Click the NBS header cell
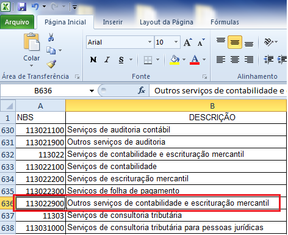 41,118
